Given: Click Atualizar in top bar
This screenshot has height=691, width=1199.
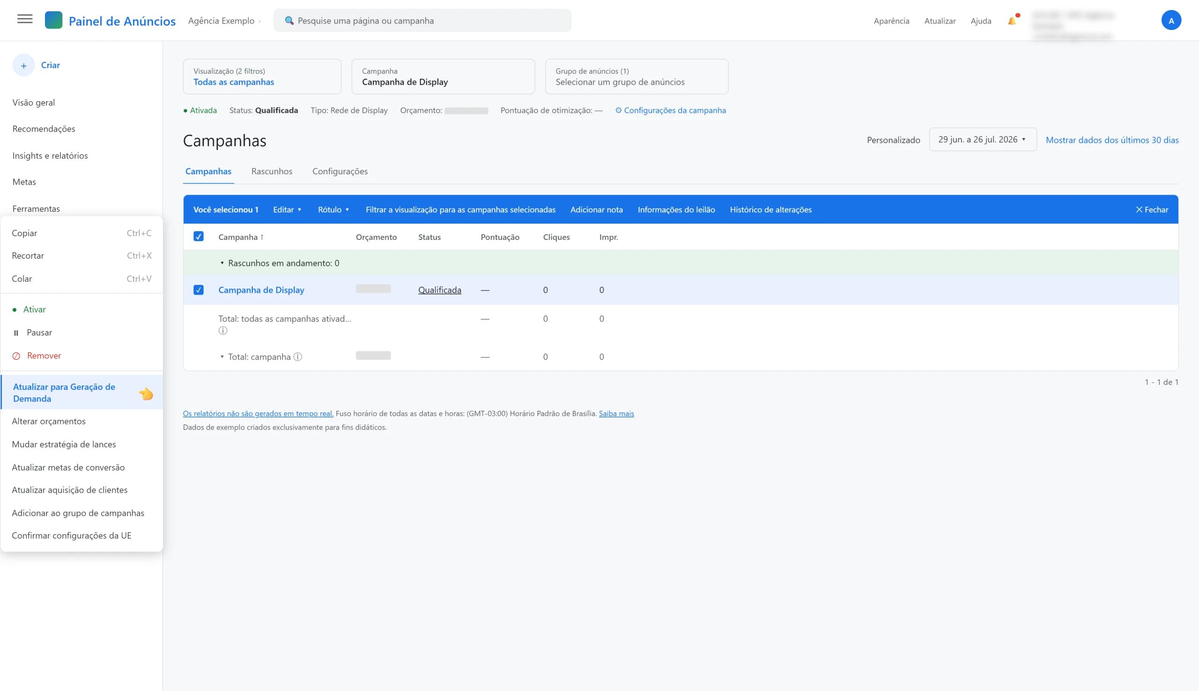Looking at the screenshot, I should point(940,21).
